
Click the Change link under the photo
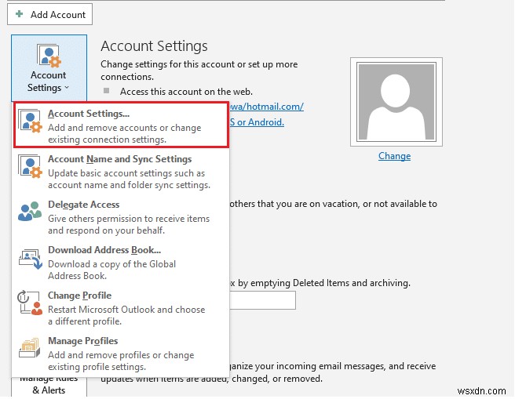[394, 156]
